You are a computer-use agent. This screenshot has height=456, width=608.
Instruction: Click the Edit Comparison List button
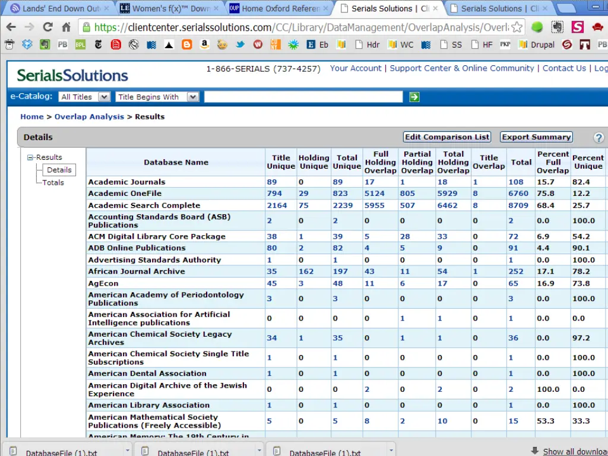click(446, 137)
